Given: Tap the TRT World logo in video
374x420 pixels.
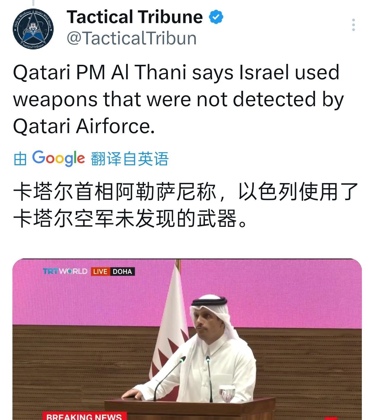Looking at the screenshot, I should 65,271.
